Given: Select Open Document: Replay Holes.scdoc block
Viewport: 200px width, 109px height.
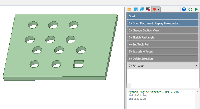Looking at the screenshot, I should click(163, 23).
